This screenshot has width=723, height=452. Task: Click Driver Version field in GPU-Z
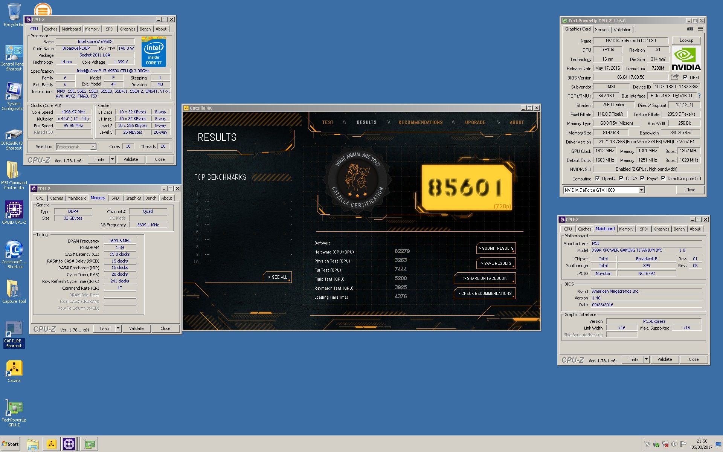click(x=647, y=142)
